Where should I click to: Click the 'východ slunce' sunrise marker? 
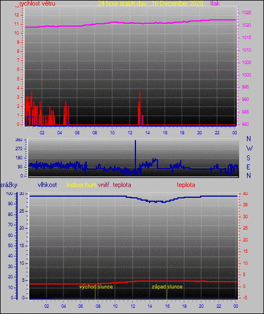point(96,287)
